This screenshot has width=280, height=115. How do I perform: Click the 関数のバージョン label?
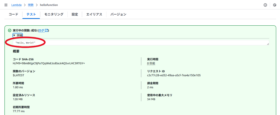[24, 71]
